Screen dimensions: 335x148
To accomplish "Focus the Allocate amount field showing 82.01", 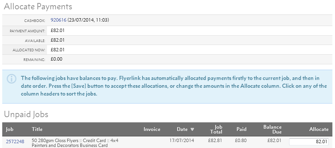I will click(309, 142).
